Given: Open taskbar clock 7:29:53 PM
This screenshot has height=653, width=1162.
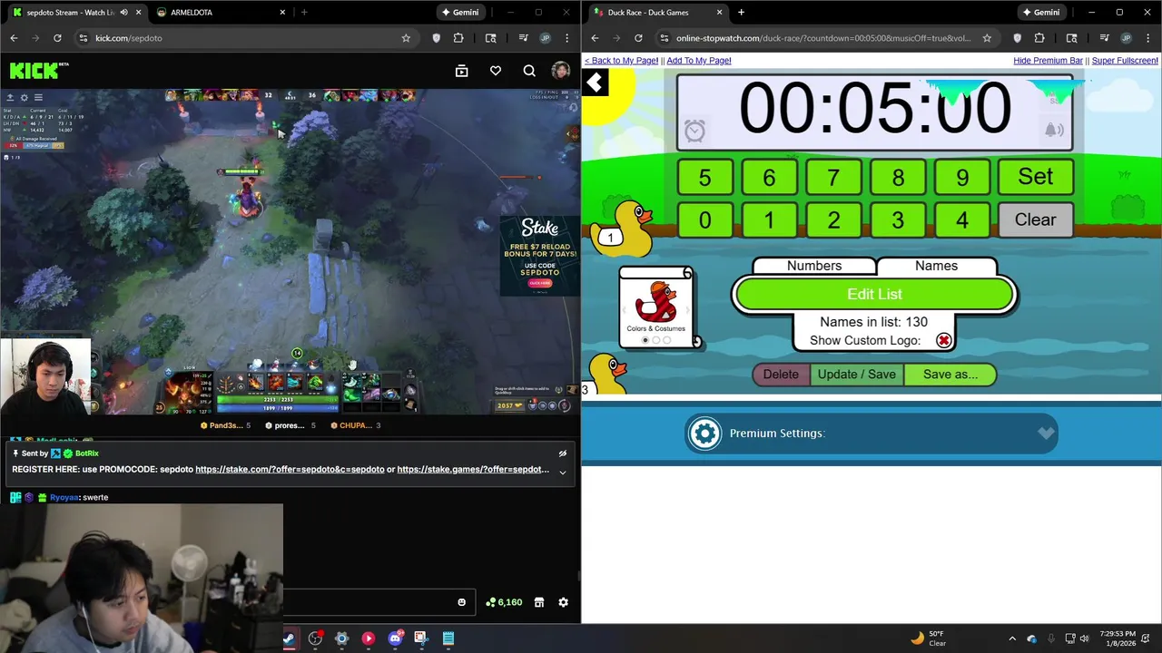Looking at the screenshot, I should [1118, 638].
